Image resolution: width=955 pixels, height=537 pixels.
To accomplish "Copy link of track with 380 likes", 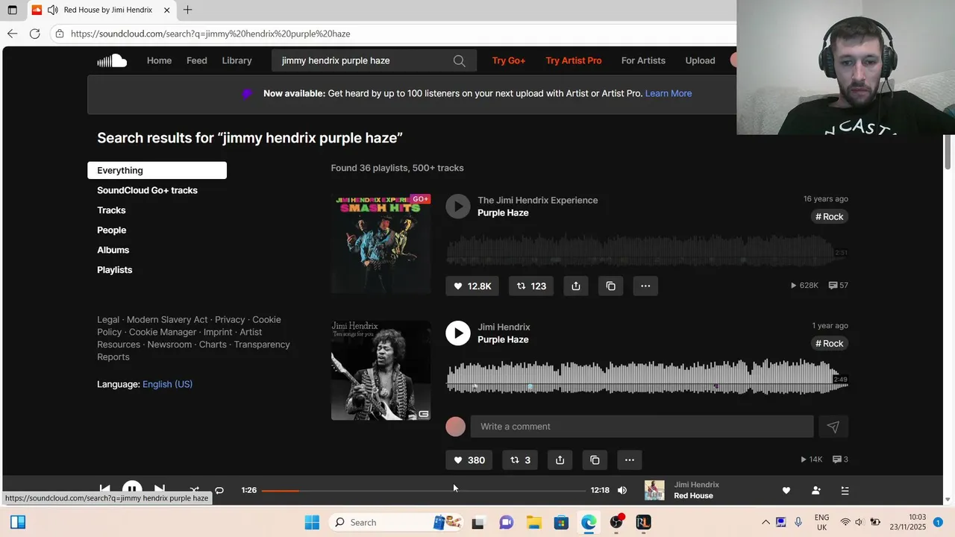I will [x=595, y=460].
